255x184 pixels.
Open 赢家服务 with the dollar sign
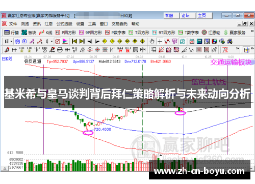pos(235,33)
